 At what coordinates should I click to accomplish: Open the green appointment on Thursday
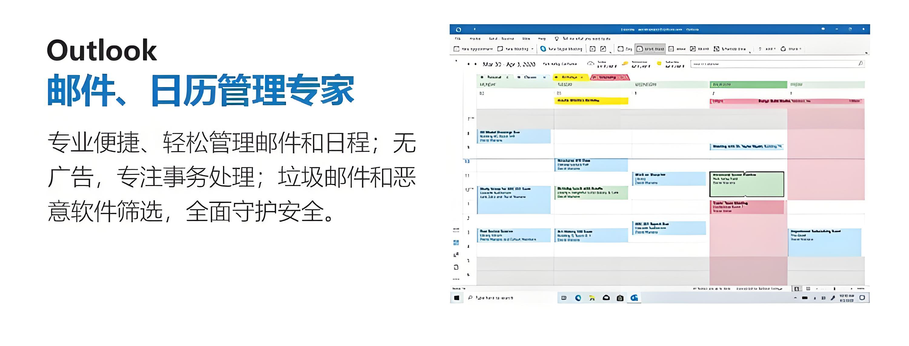click(746, 184)
